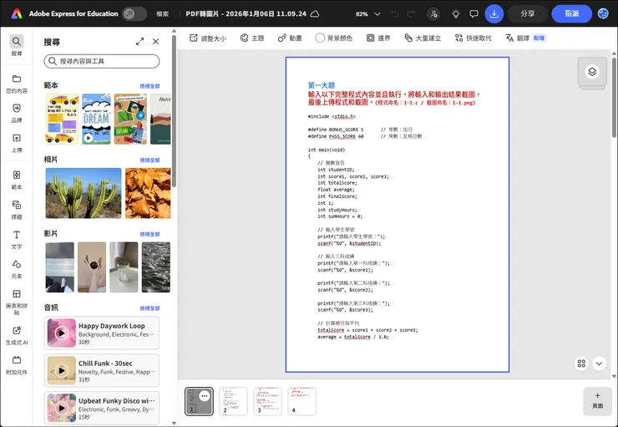Click 檢視全部 next to 相片
Image resolution: width=618 pixels, height=427 pixels.
pyautogui.click(x=149, y=160)
